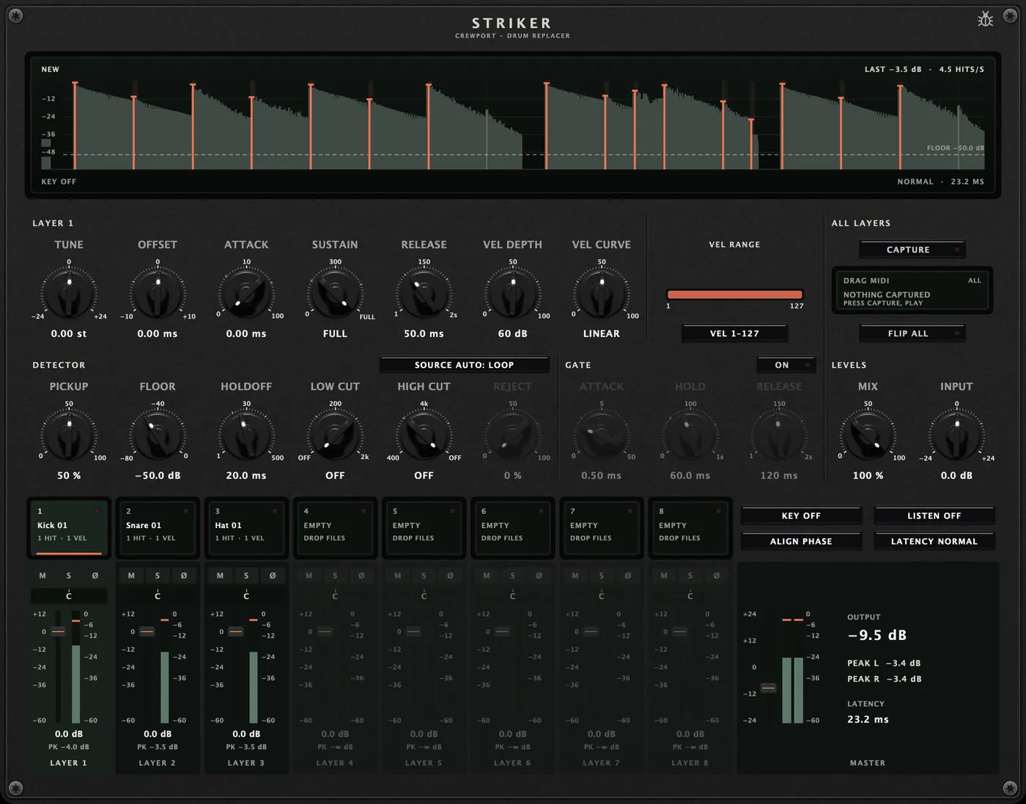This screenshot has height=804, width=1026.
Task: Click the INPUT knob
Action: [956, 436]
